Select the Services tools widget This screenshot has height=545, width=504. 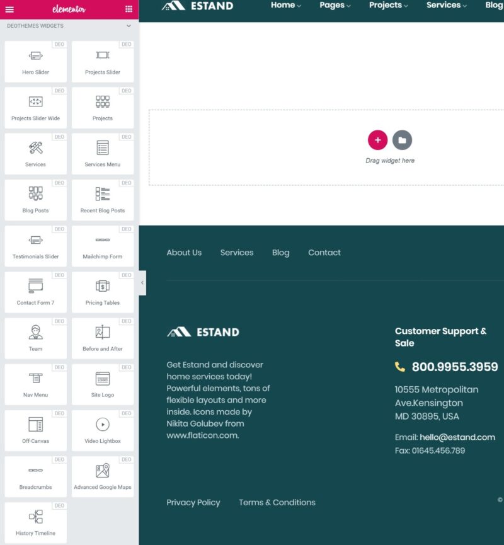[35, 154]
